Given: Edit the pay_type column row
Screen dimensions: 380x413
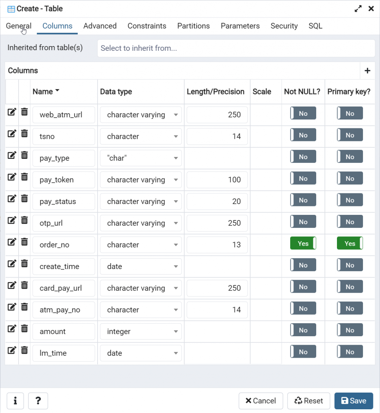Looking at the screenshot, I should click(12, 155).
